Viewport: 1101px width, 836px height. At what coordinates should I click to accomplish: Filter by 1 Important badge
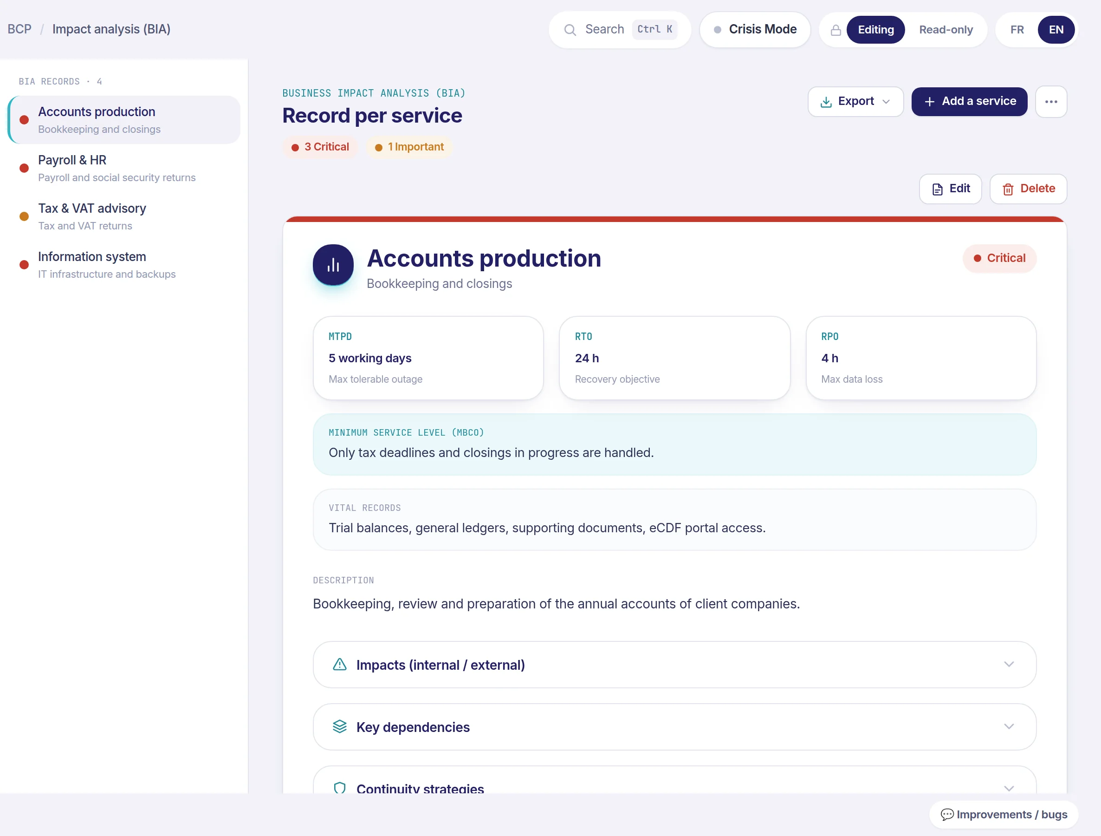409,147
